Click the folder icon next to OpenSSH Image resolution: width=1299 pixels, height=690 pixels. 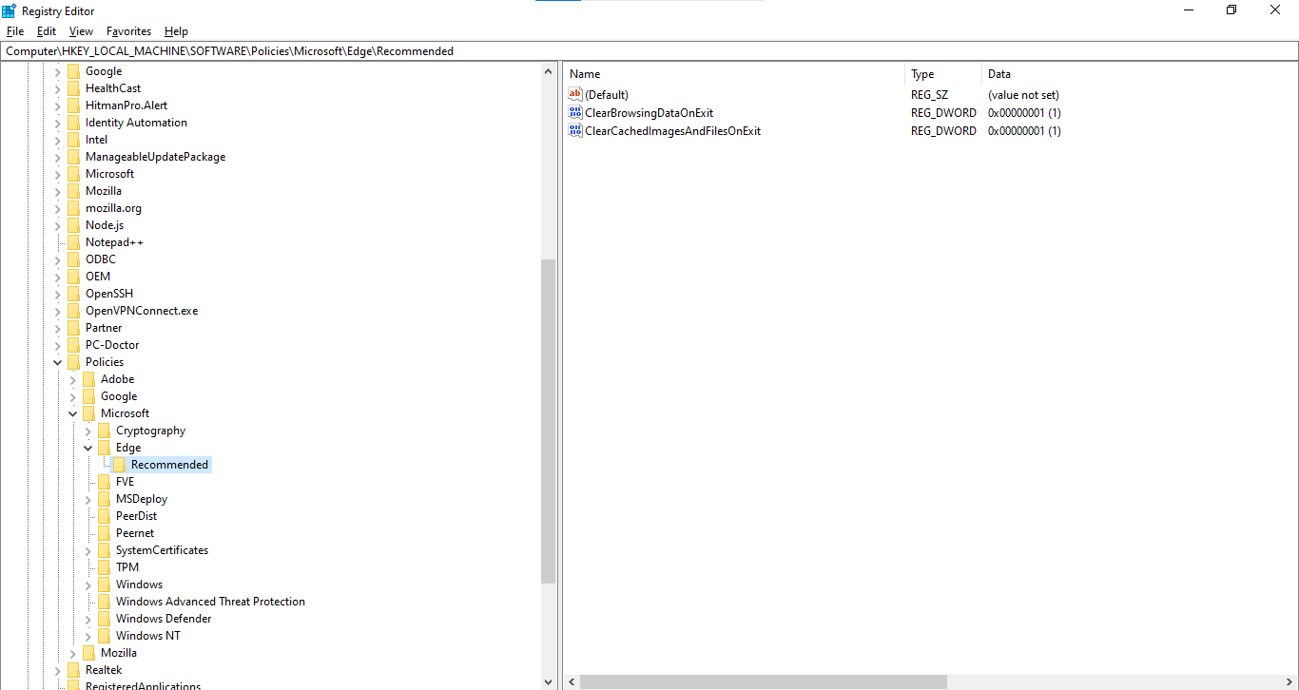73,294
